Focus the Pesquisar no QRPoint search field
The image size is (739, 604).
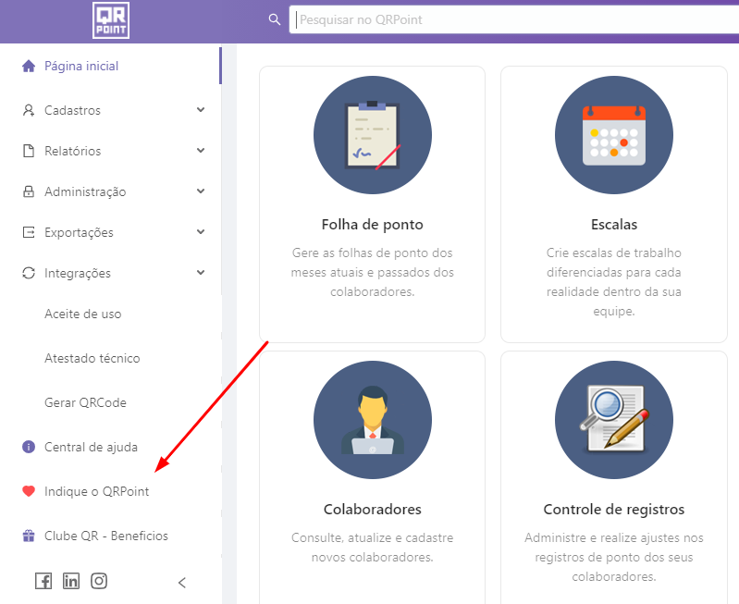513,19
